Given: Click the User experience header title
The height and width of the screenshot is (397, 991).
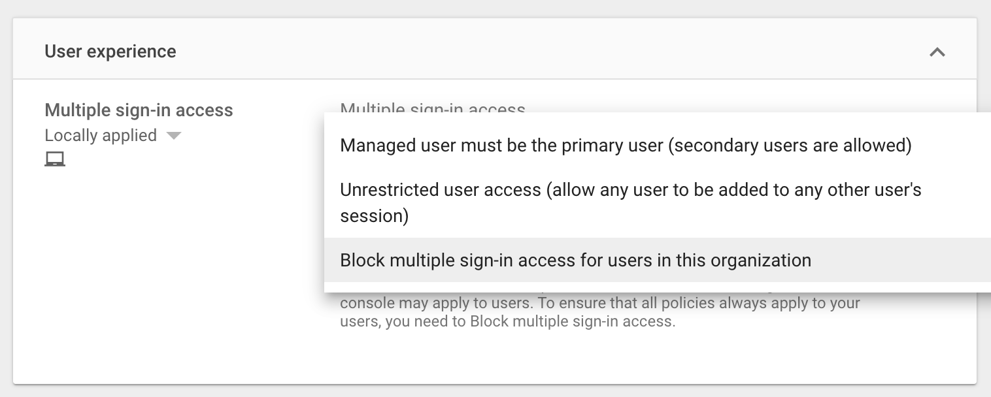Looking at the screenshot, I should pos(110,52).
